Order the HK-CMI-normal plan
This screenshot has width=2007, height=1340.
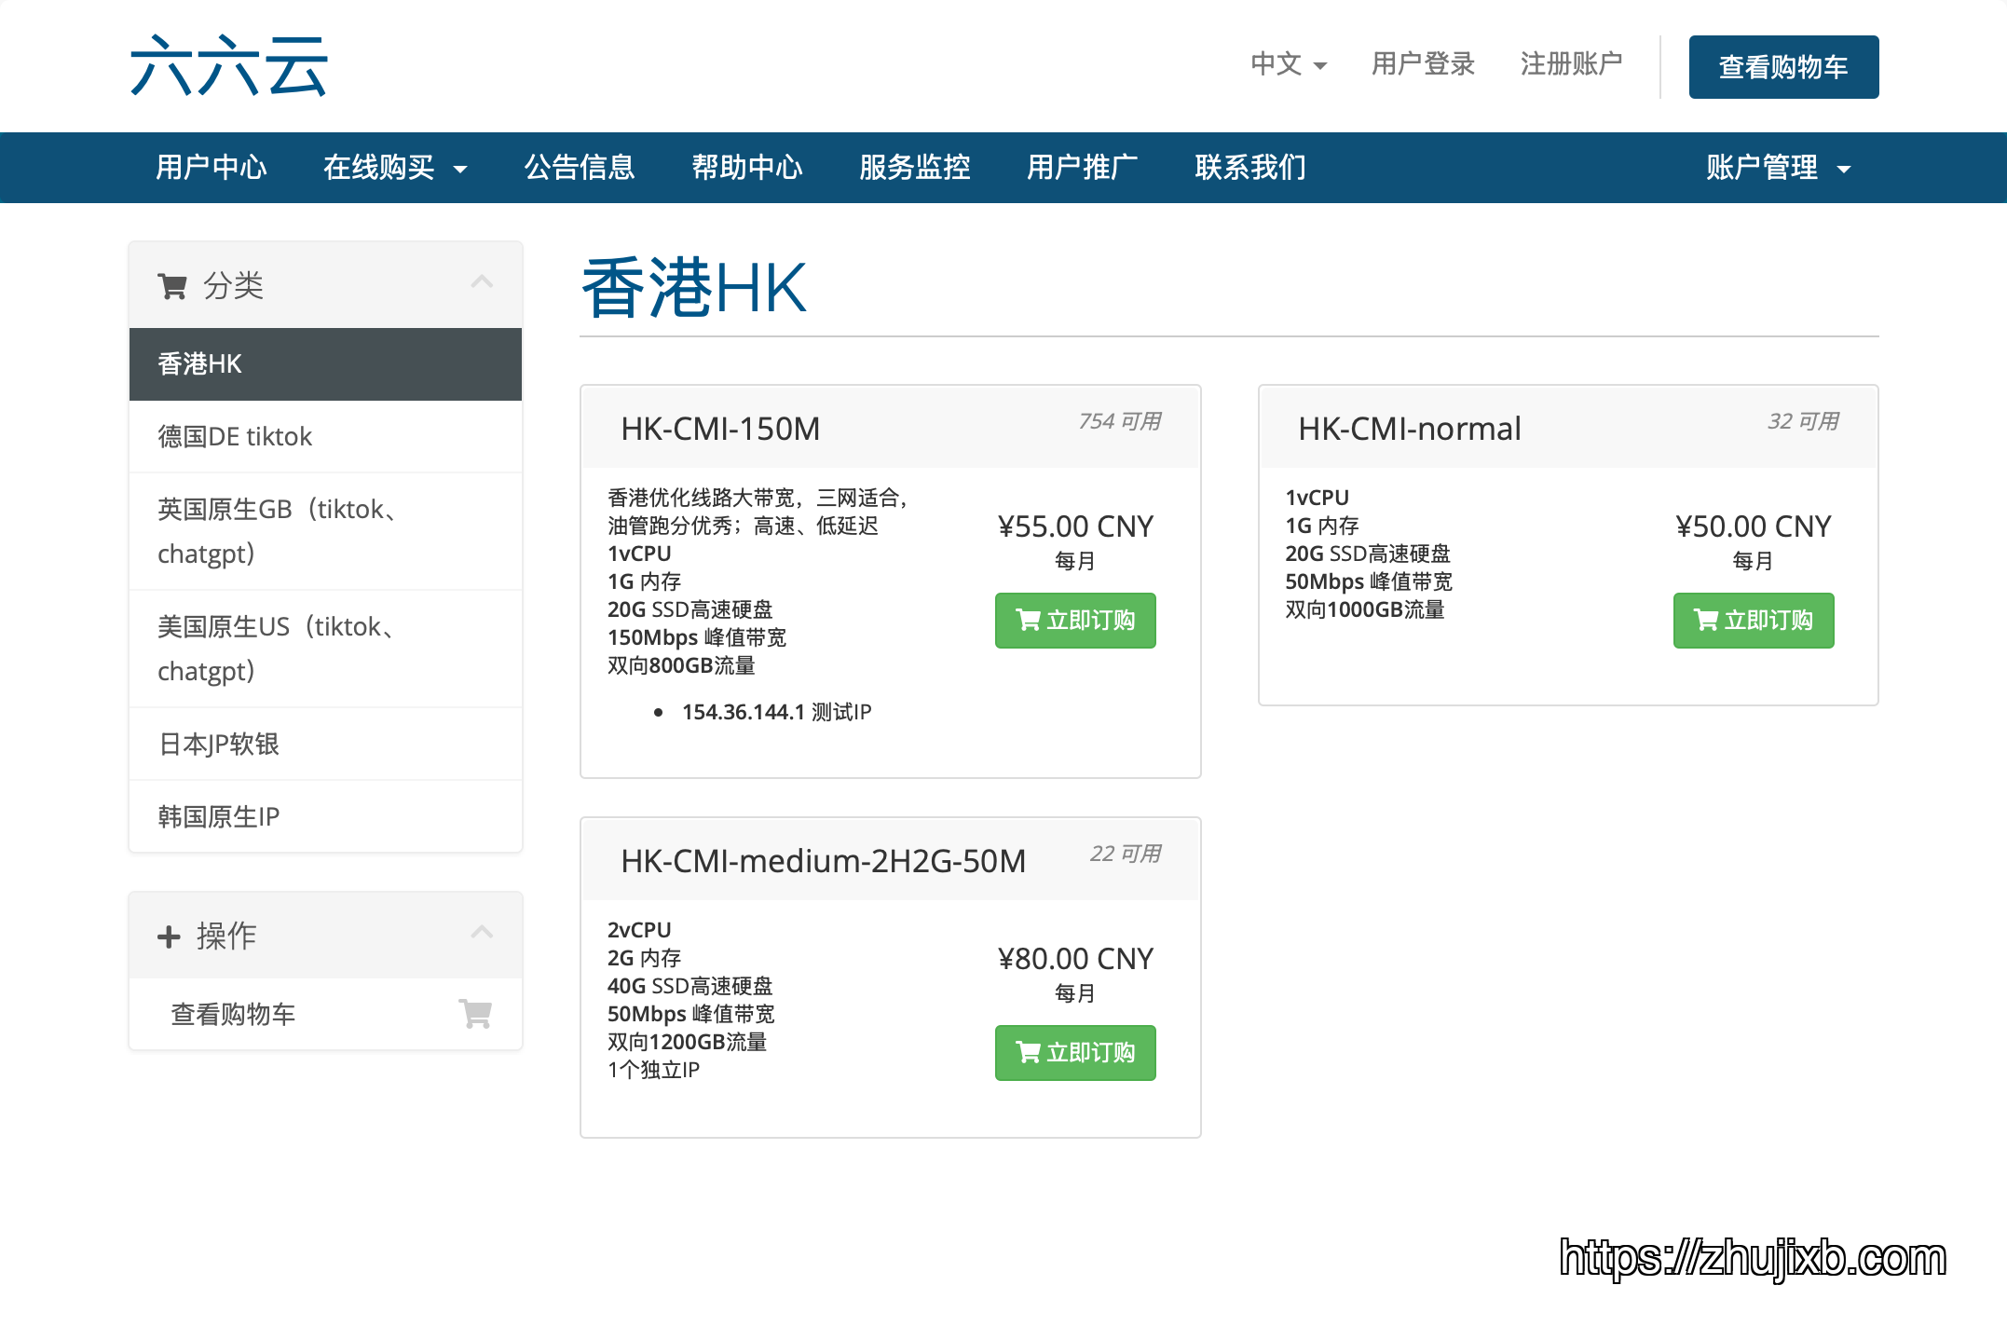(x=1753, y=621)
